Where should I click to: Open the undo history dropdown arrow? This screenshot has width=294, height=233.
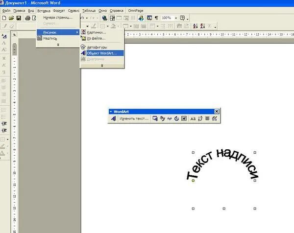pyautogui.click(x=87, y=18)
